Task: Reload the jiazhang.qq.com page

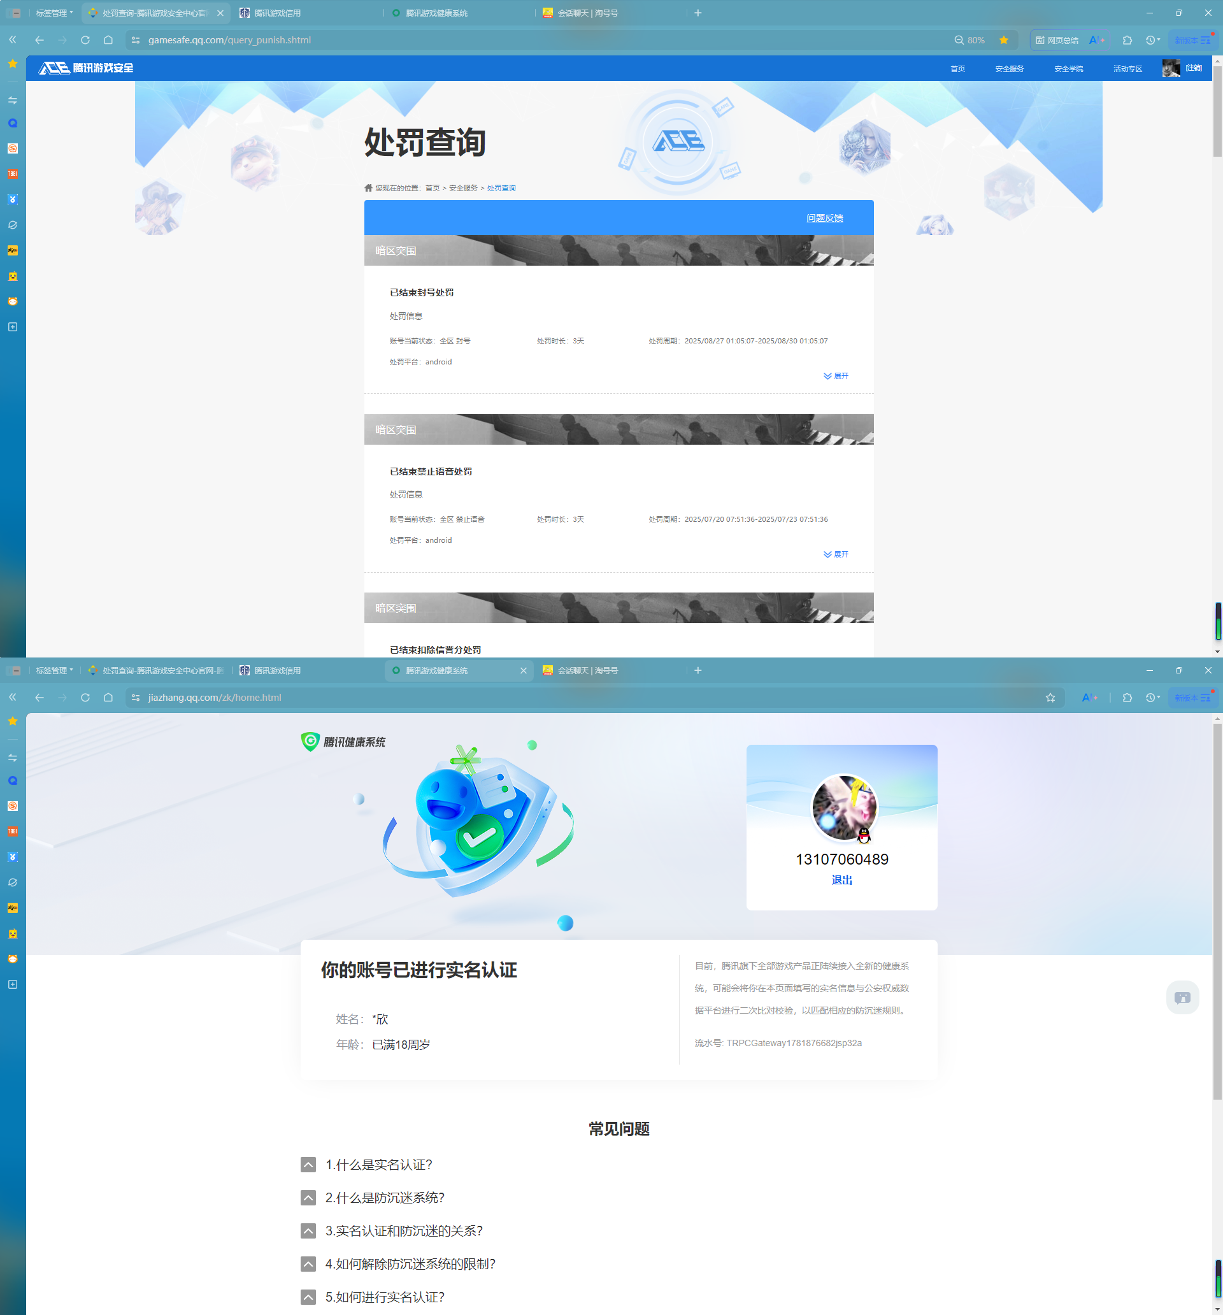Action: point(85,698)
